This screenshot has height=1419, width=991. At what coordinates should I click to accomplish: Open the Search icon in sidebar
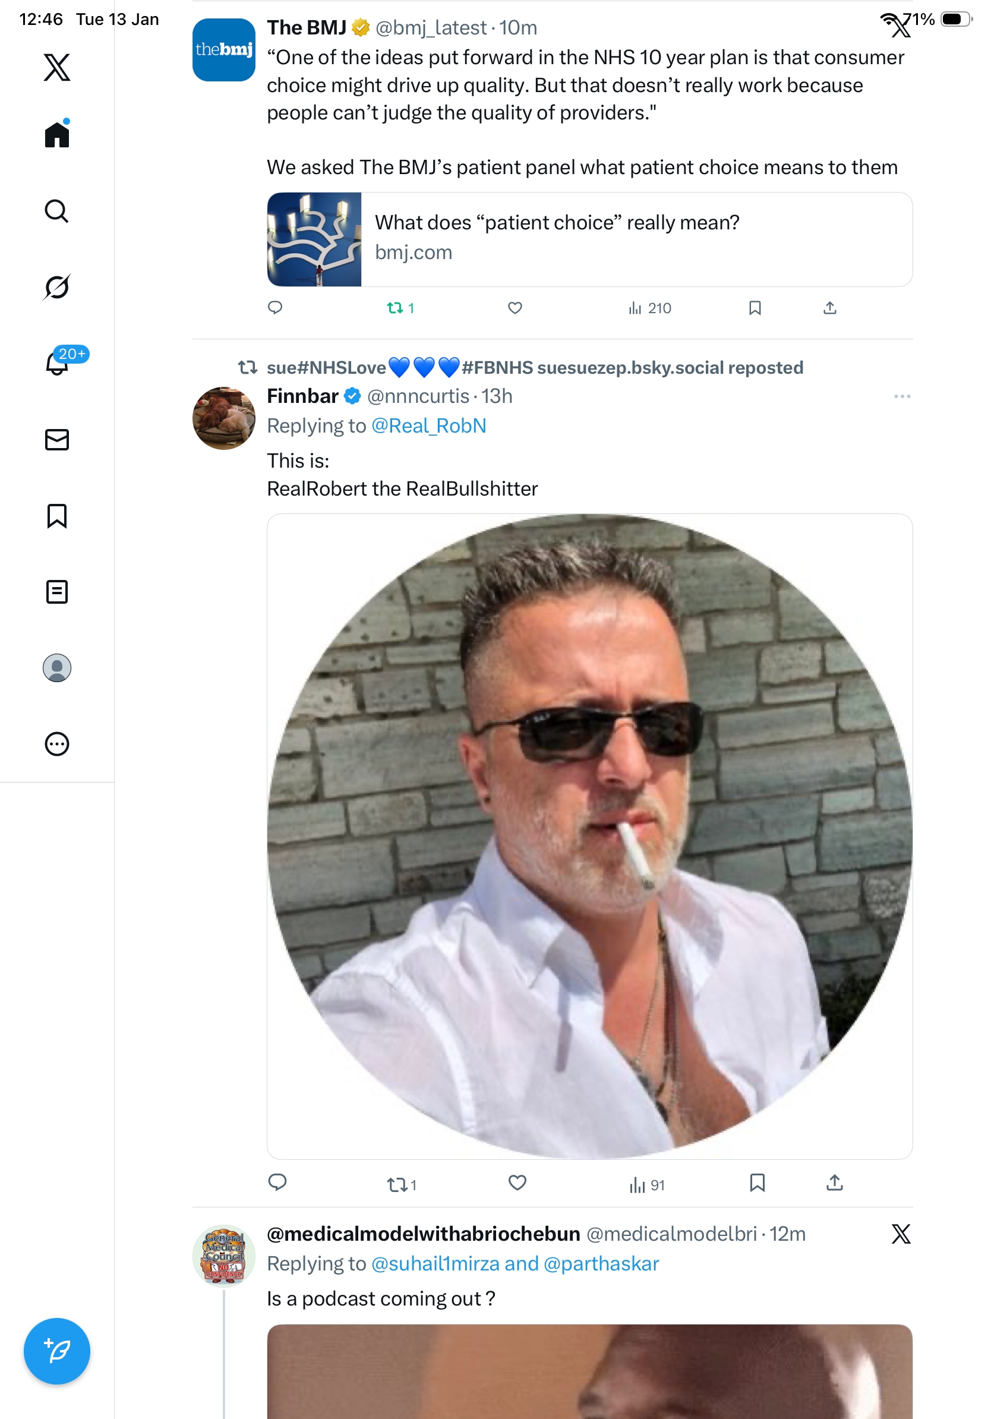[57, 212]
